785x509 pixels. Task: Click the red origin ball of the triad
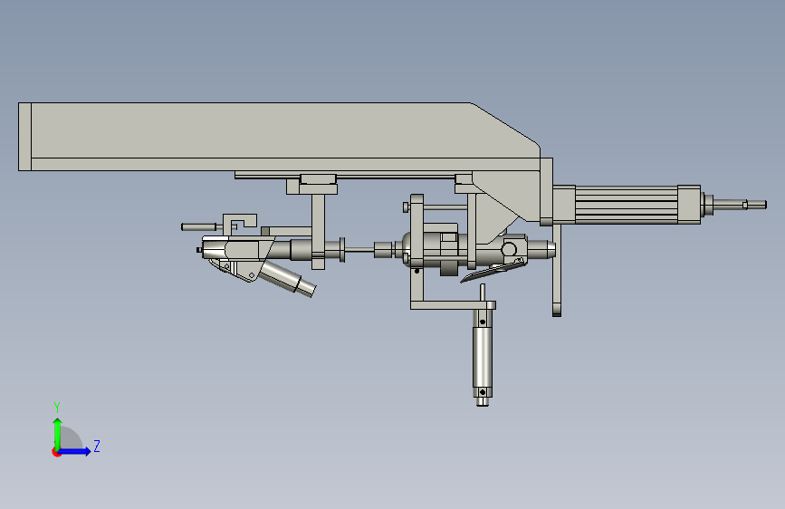point(56,452)
